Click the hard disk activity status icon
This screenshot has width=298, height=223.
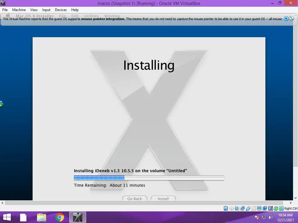click(x=226, y=208)
